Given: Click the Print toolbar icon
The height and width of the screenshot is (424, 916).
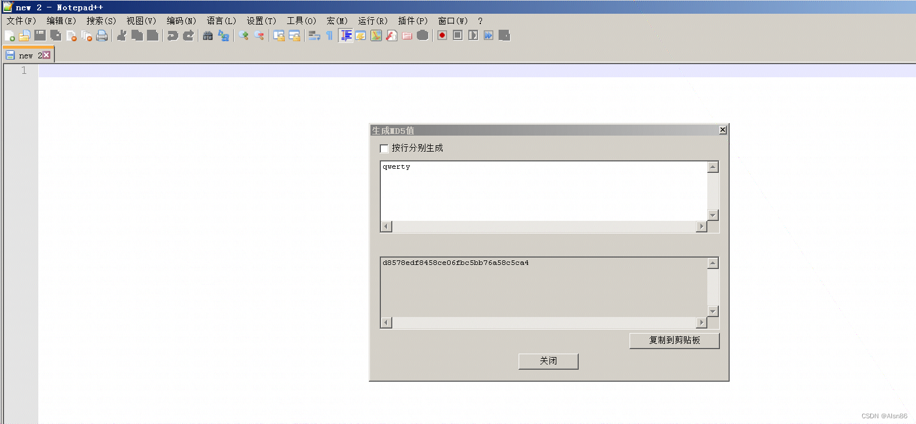Looking at the screenshot, I should 102,35.
